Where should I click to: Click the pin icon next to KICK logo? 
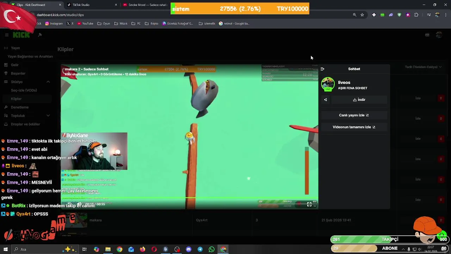[x=40, y=35]
